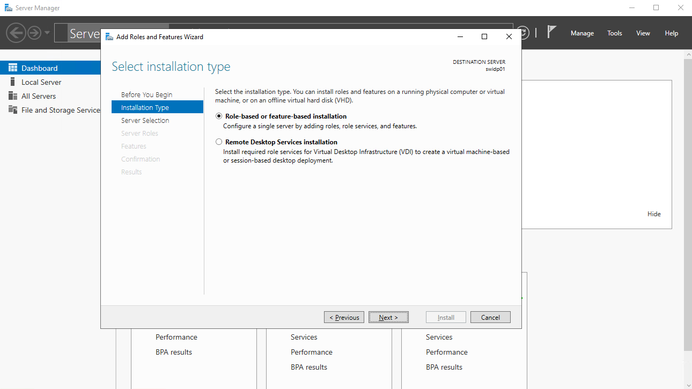The width and height of the screenshot is (692, 389).
Task: Open BPA results in the middle tile
Action: (309, 368)
